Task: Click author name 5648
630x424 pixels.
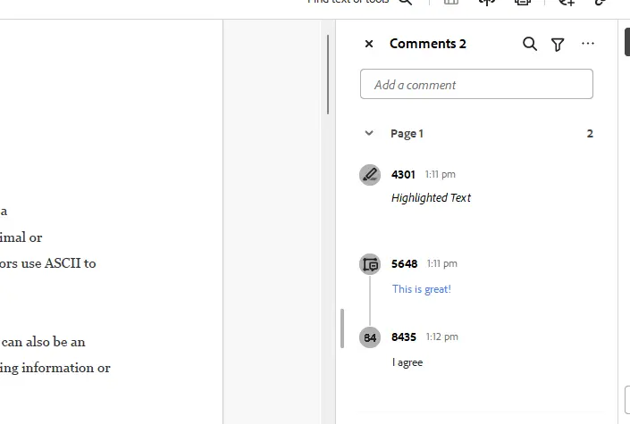Action: [404, 264]
